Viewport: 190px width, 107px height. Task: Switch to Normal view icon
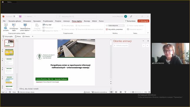111,92
